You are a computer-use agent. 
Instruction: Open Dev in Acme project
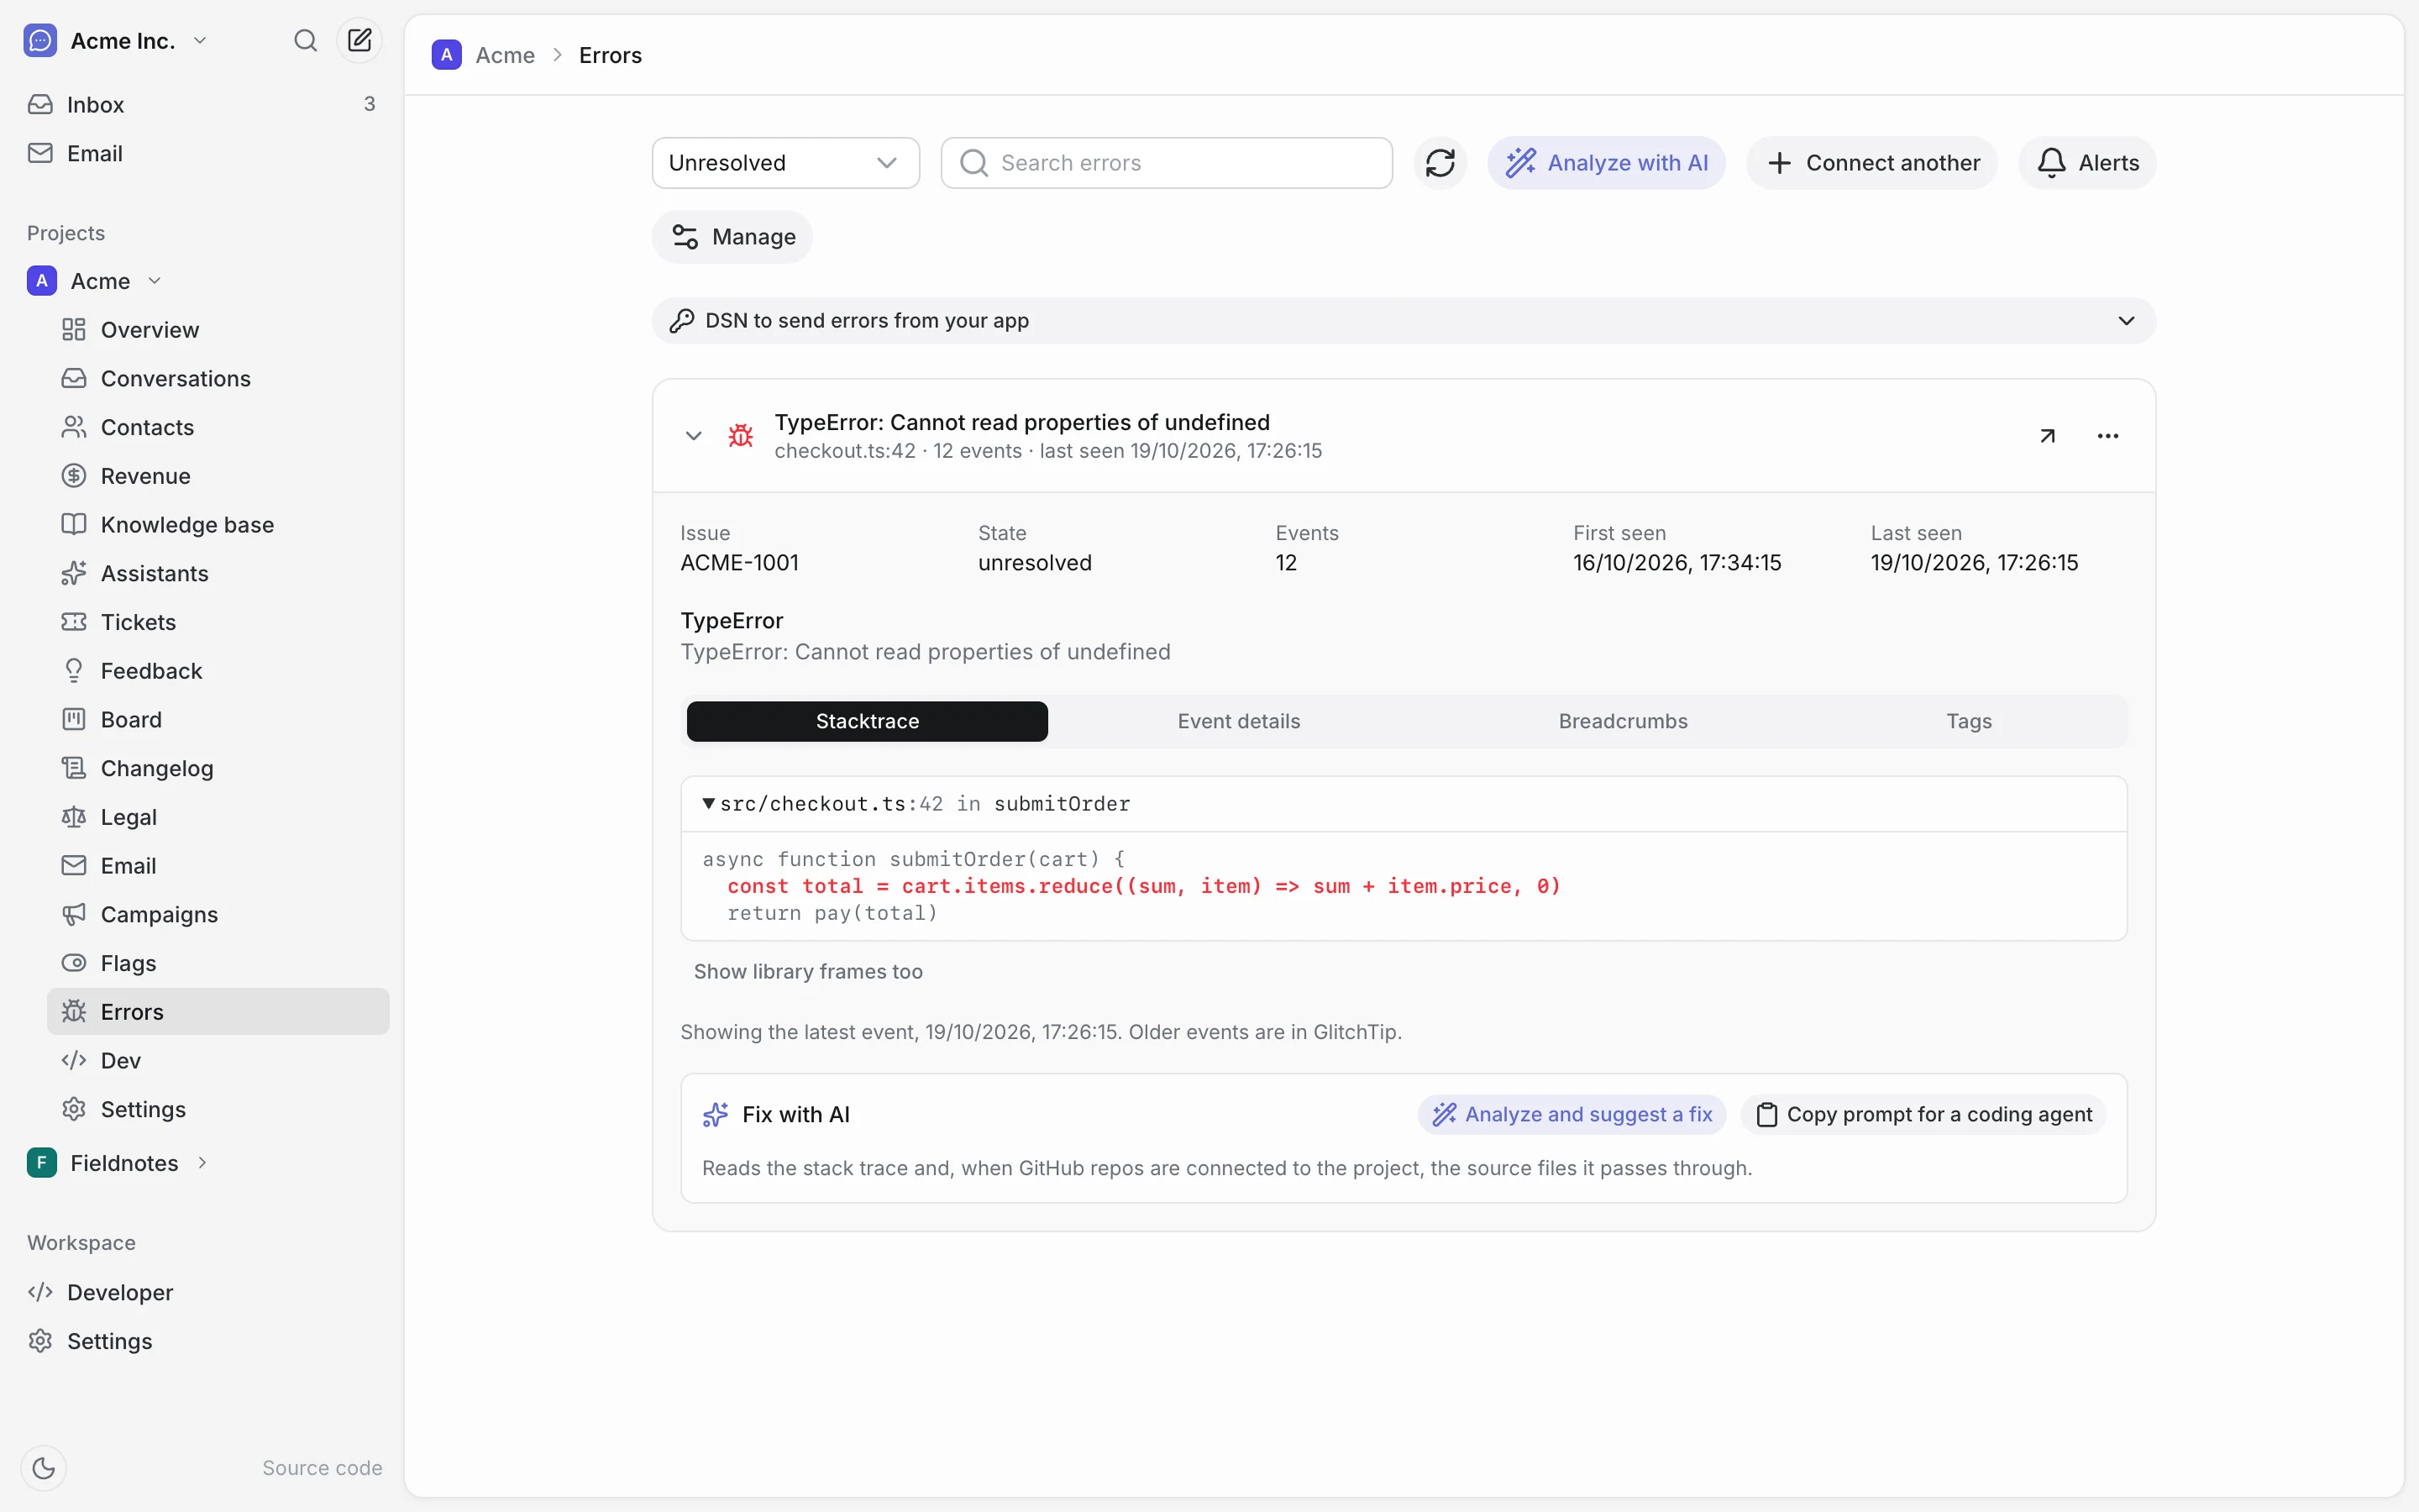(x=218, y=1061)
